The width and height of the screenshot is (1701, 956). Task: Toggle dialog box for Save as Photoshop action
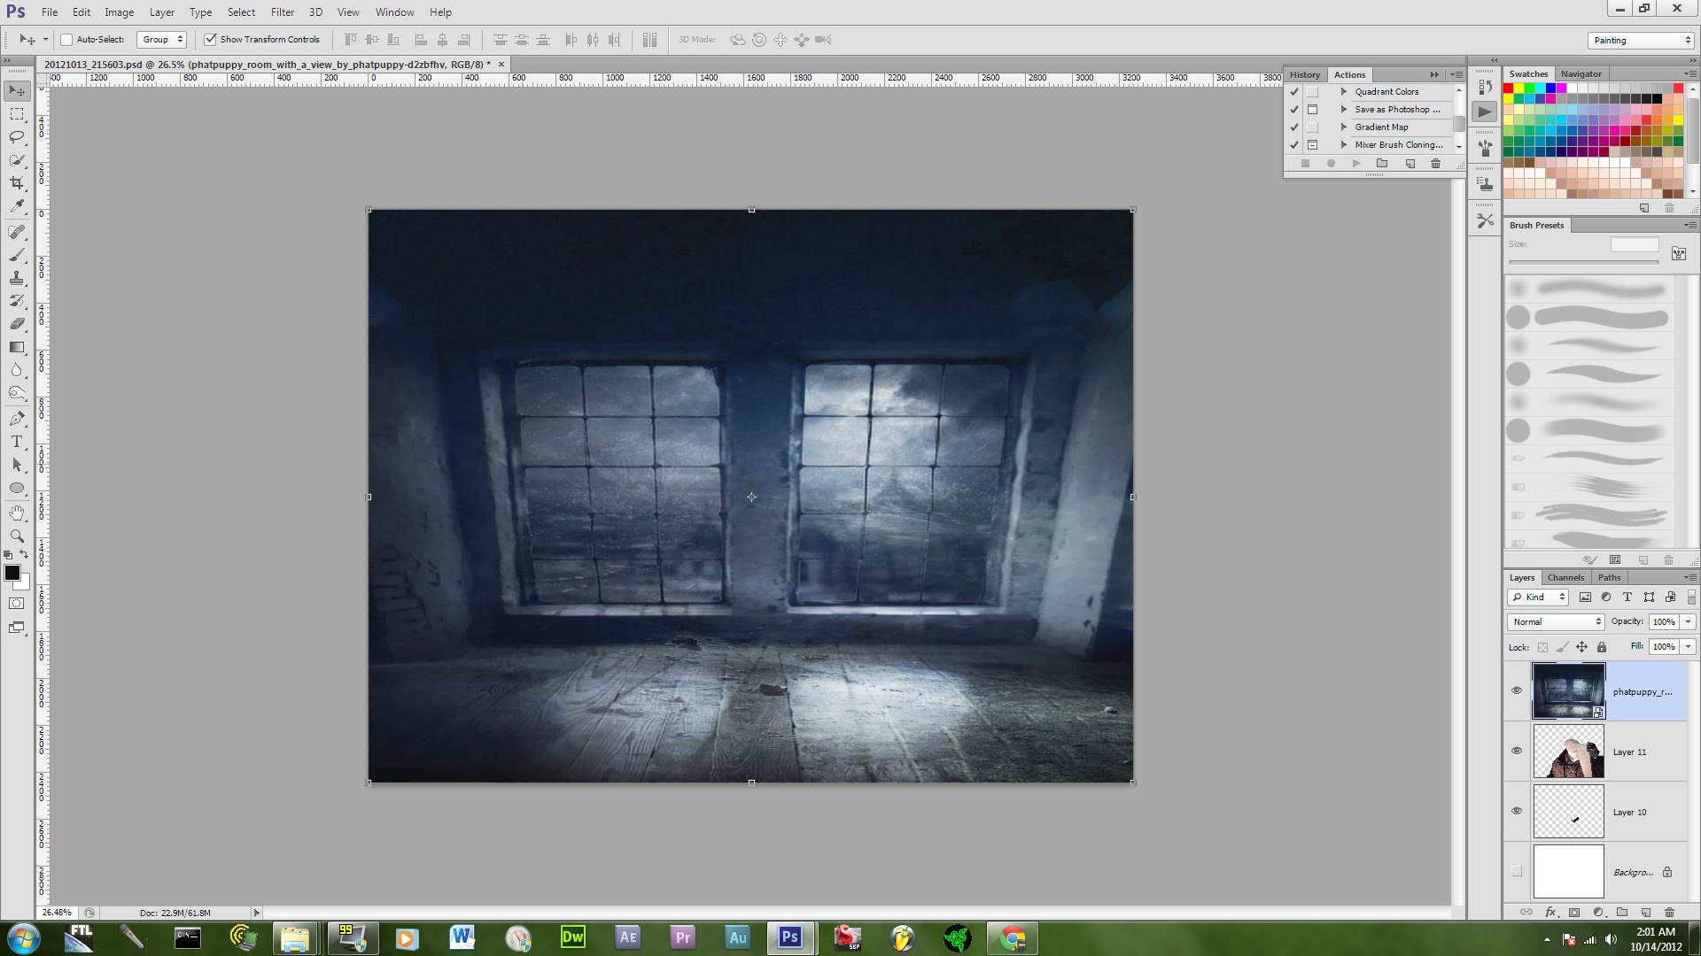1313,110
